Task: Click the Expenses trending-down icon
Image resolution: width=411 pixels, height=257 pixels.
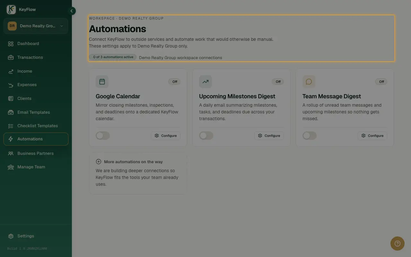Action: coord(11,85)
